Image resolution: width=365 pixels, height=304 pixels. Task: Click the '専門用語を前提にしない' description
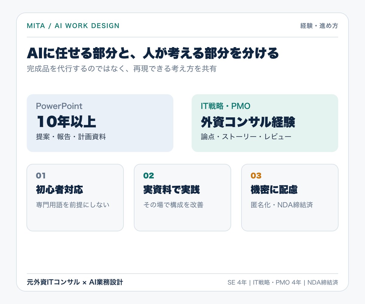[73, 205]
